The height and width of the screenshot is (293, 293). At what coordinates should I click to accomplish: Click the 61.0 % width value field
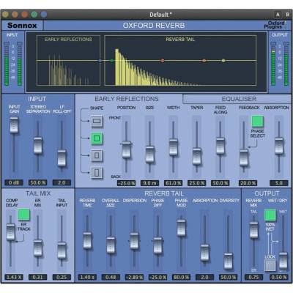tap(173, 183)
